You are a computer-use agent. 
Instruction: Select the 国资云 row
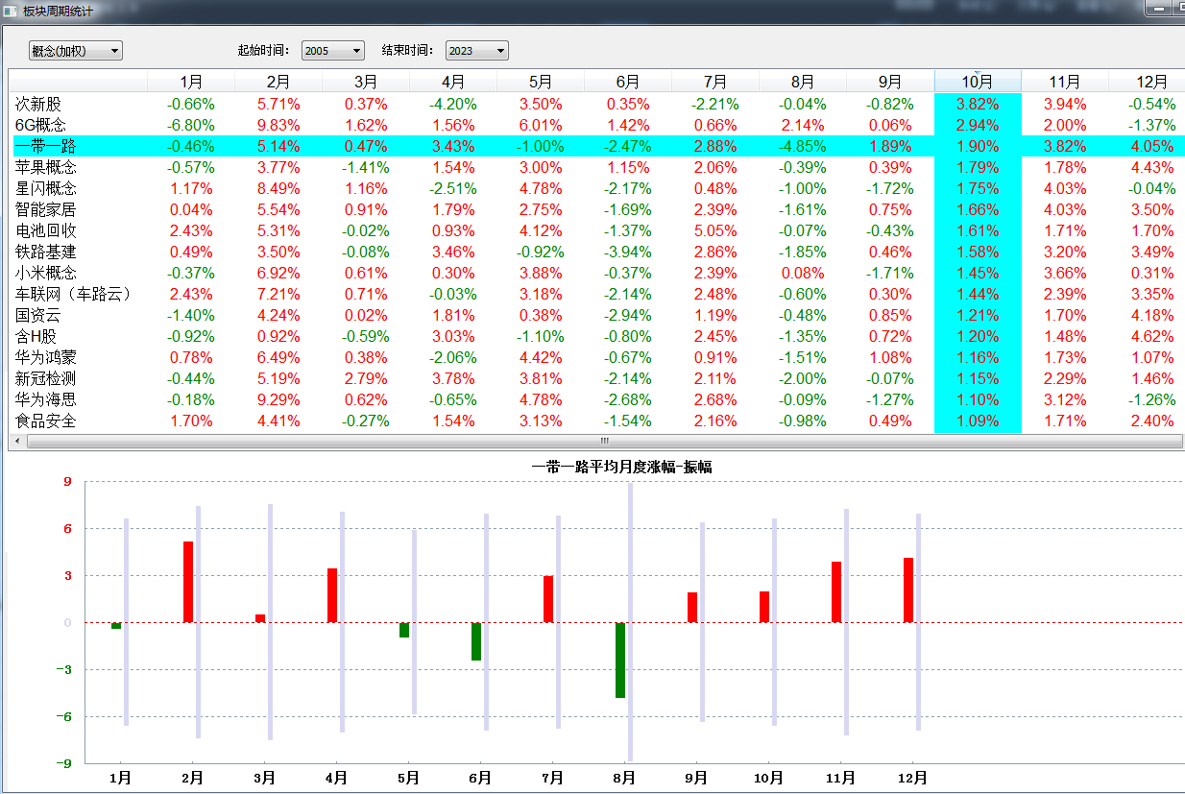point(596,315)
